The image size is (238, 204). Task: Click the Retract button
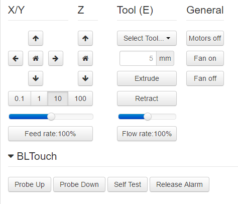click(147, 98)
